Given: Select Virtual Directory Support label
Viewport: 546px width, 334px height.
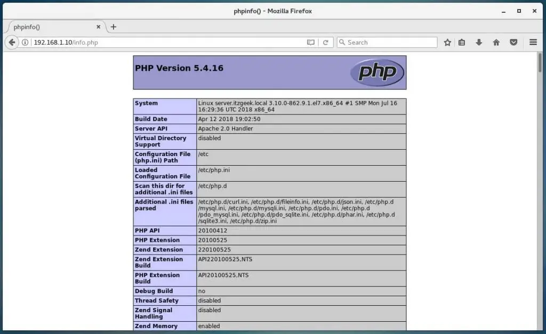Looking at the screenshot, I should (160, 141).
